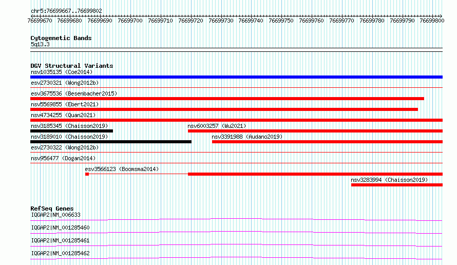Click ruler position 76699750
The width and height of the screenshot is (457, 265).
click(x=281, y=21)
